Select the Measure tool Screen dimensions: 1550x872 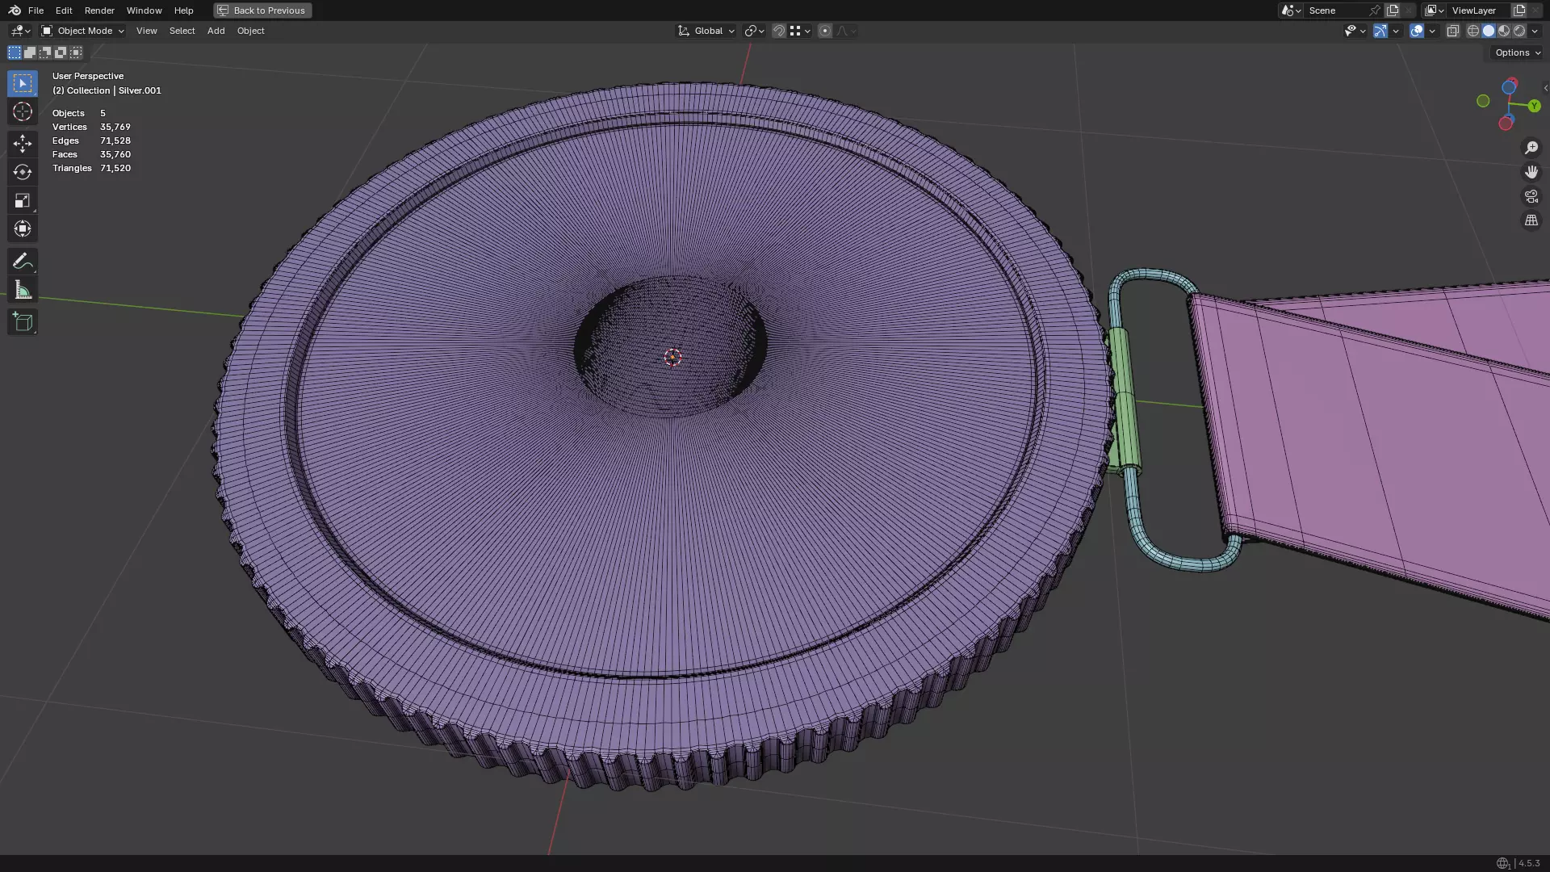click(x=23, y=290)
